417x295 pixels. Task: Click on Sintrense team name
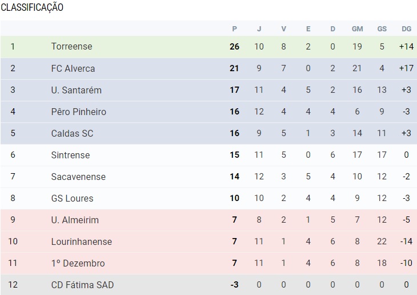[x=70, y=155]
